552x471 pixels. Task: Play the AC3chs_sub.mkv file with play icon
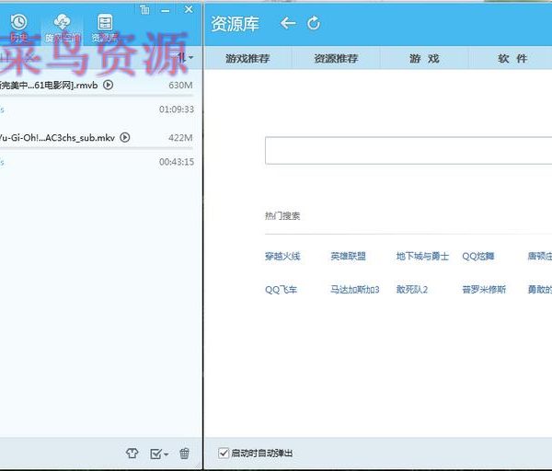(x=125, y=138)
